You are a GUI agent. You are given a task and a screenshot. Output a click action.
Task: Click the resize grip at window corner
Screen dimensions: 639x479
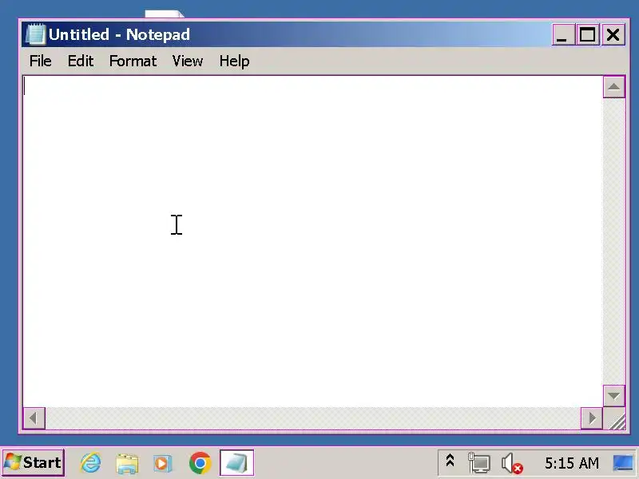(616, 421)
